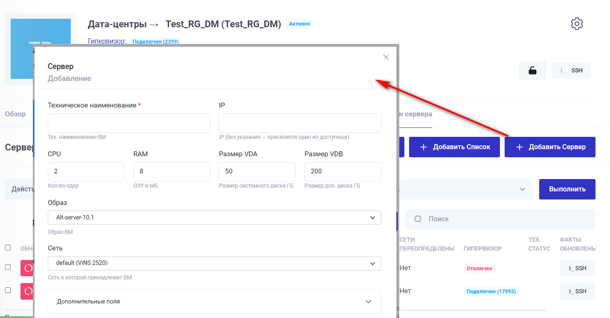Open SSH for the disconnected hypervisor row

pyautogui.click(x=577, y=268)
